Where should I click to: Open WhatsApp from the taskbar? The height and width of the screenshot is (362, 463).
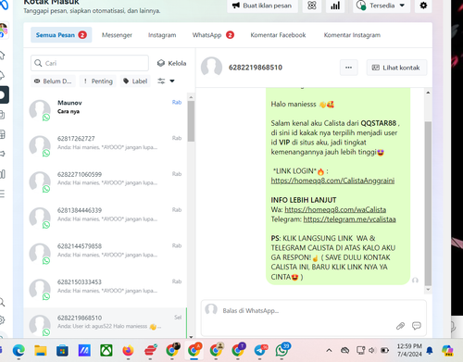tap(282, 350)
